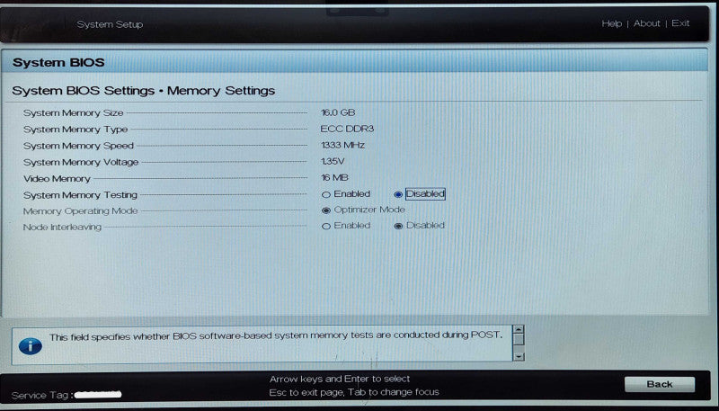Click the Service Tag label
The width and height of the screenshot is (719, 411).
pyautogui.click(x=42, y=395)
